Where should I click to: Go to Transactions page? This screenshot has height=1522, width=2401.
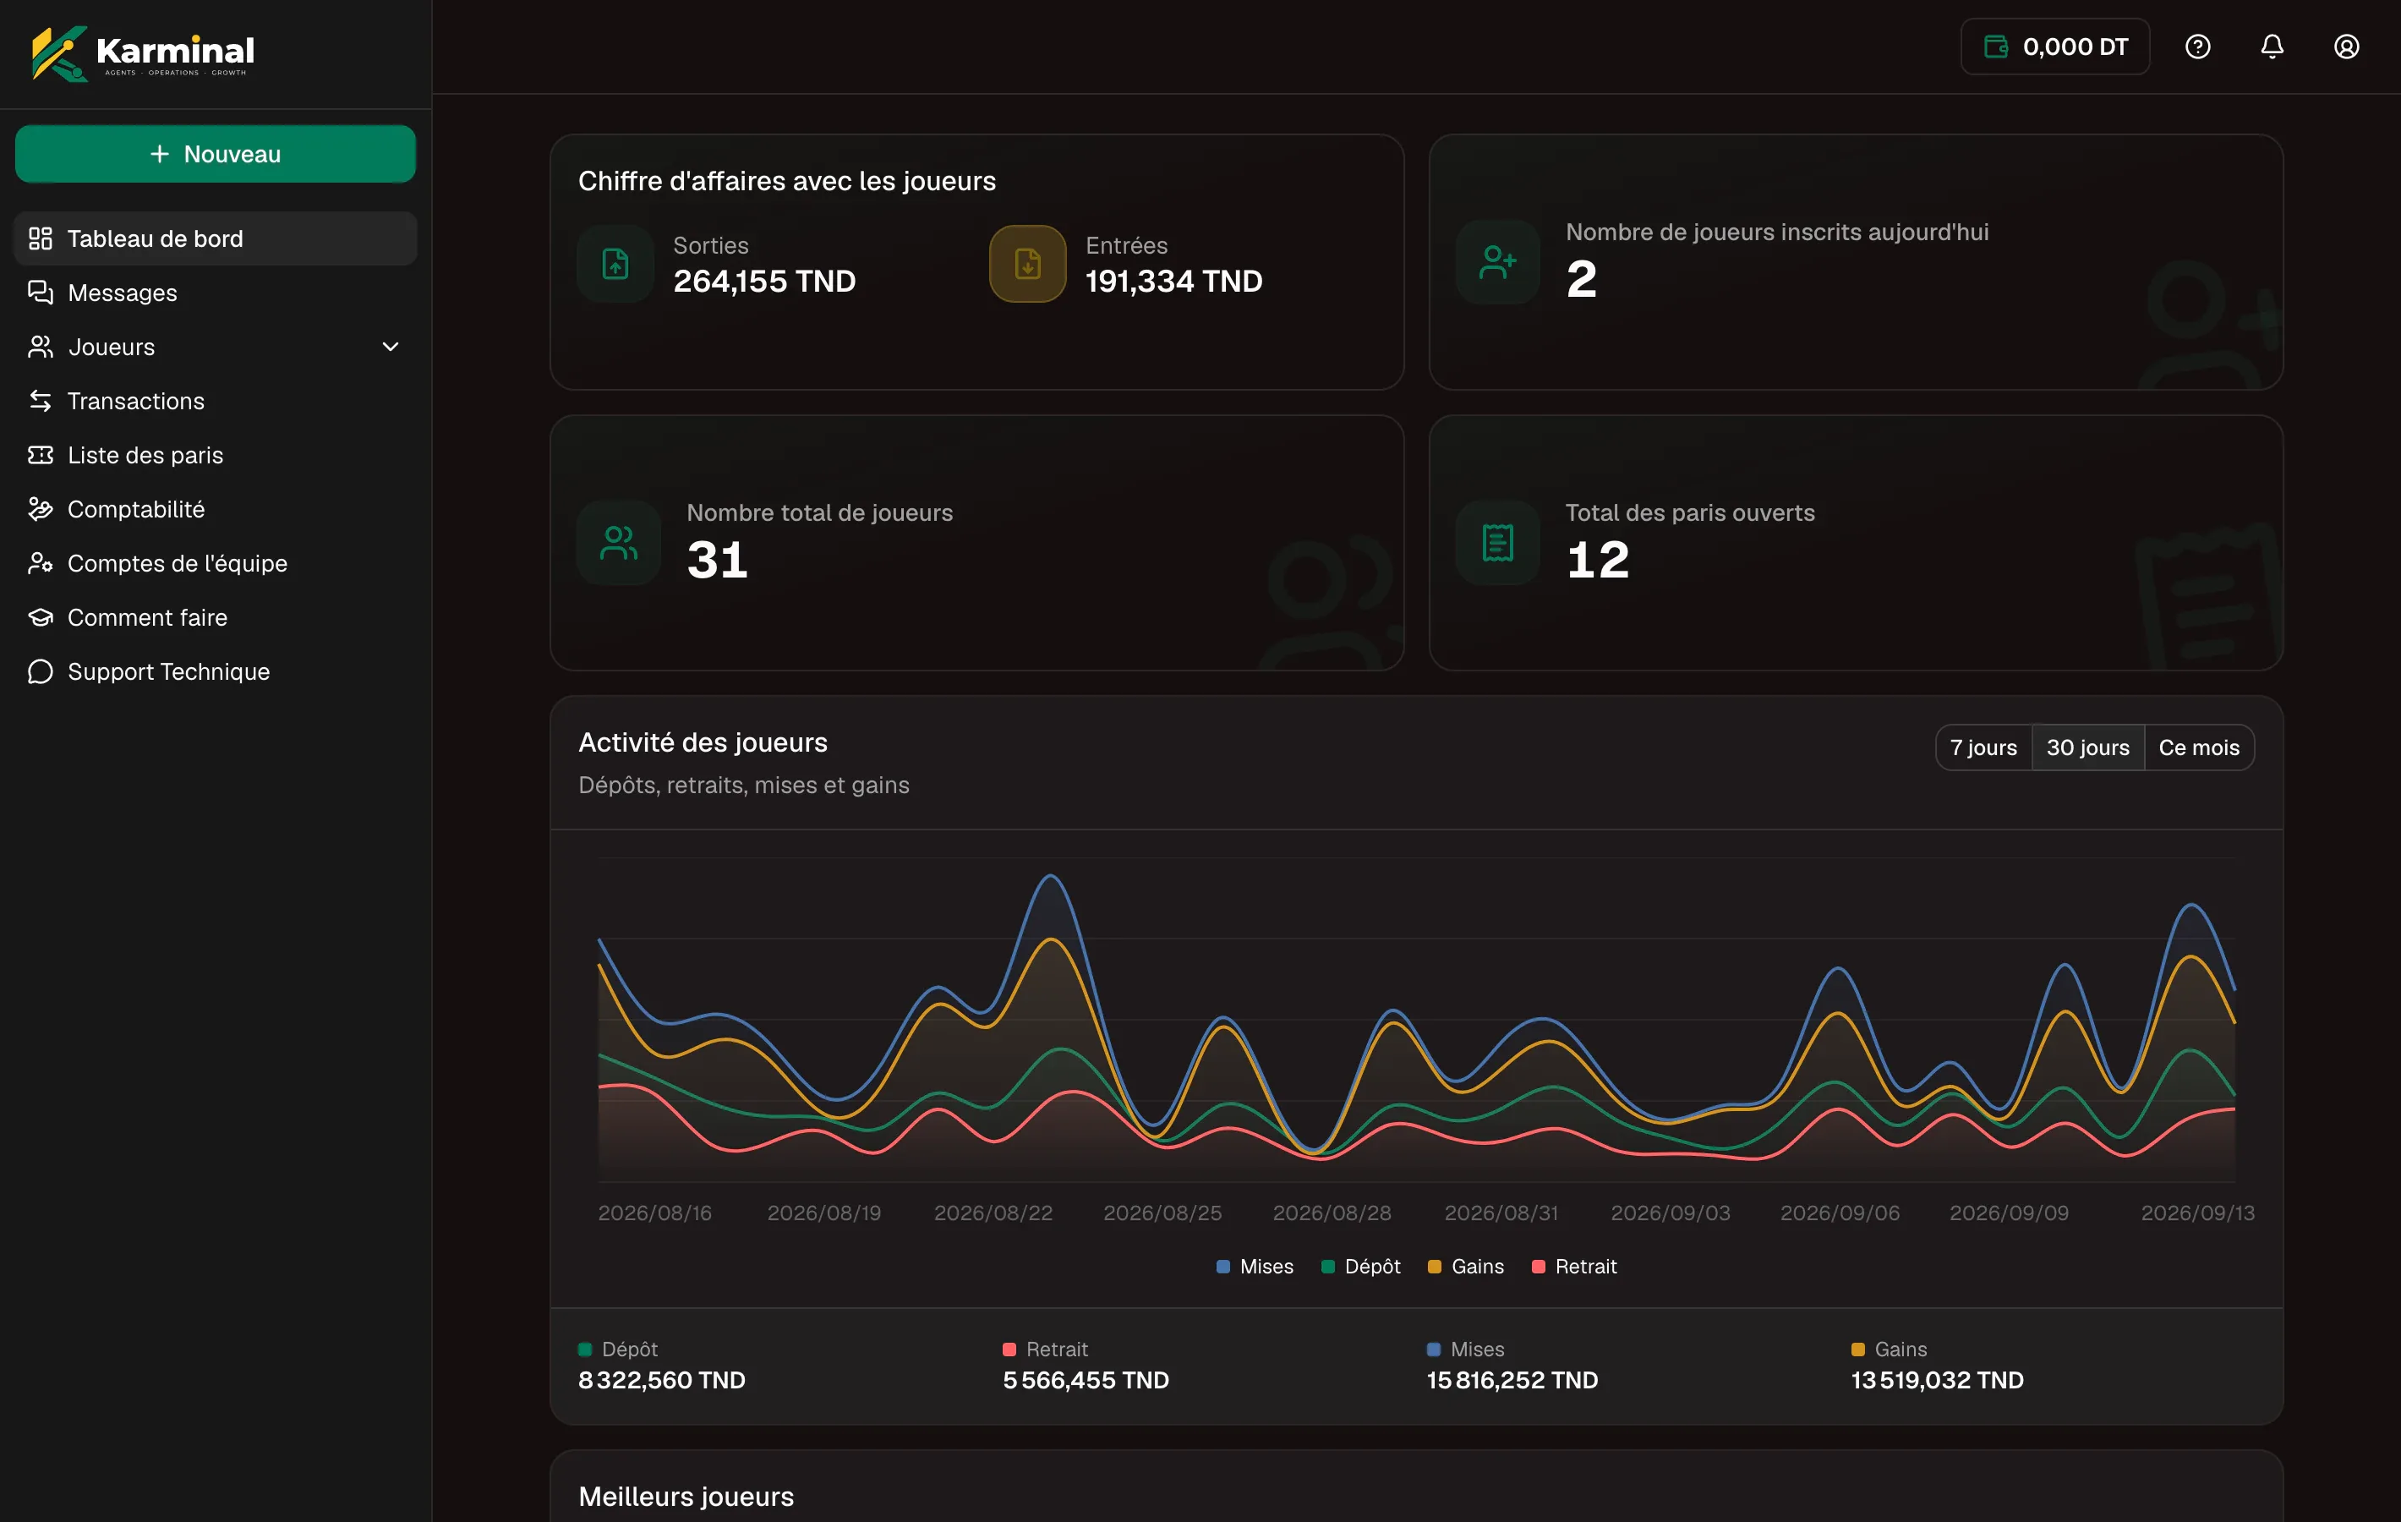(x=216, y=401)
